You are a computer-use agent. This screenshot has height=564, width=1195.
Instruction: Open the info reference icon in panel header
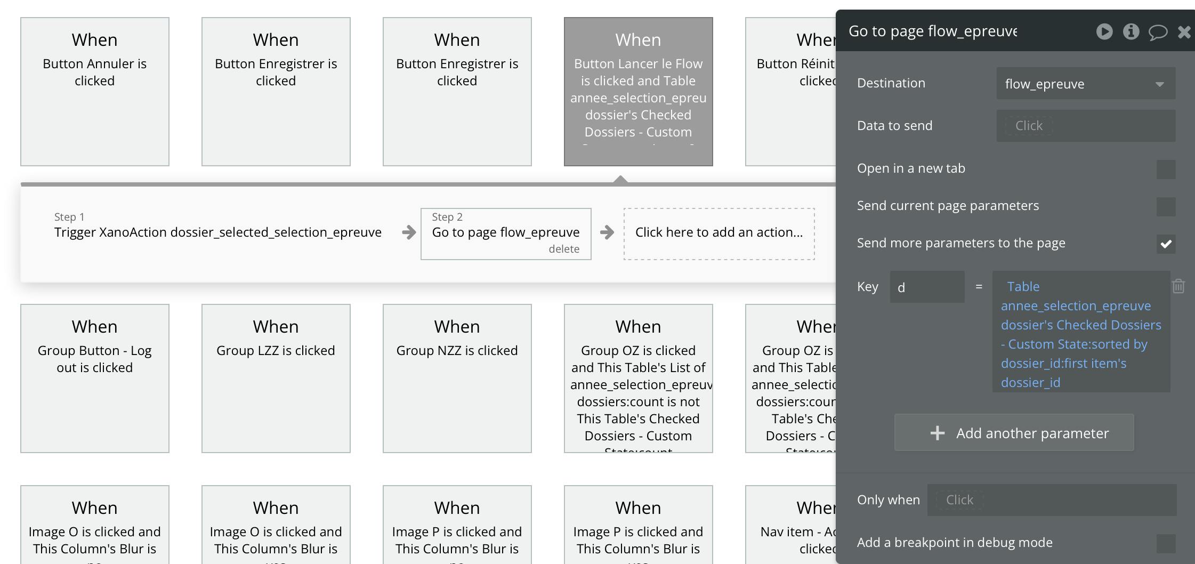coord(1131,31)
